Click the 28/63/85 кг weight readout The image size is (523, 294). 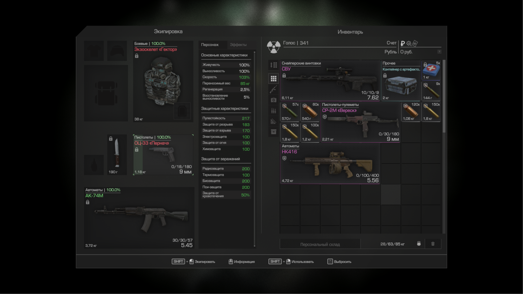392,244
